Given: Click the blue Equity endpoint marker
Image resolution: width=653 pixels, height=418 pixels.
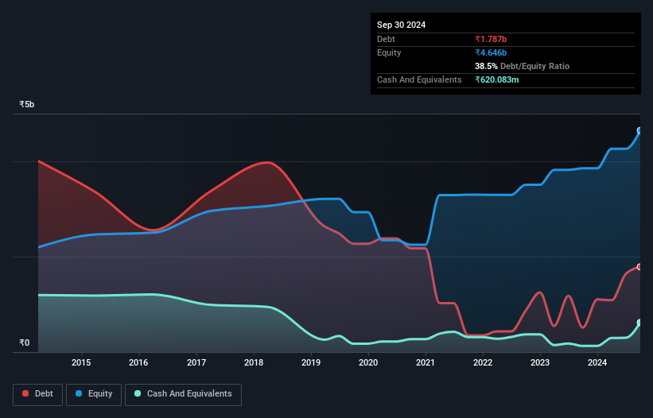Looking at the screenshot, I should tap(639, 130).
